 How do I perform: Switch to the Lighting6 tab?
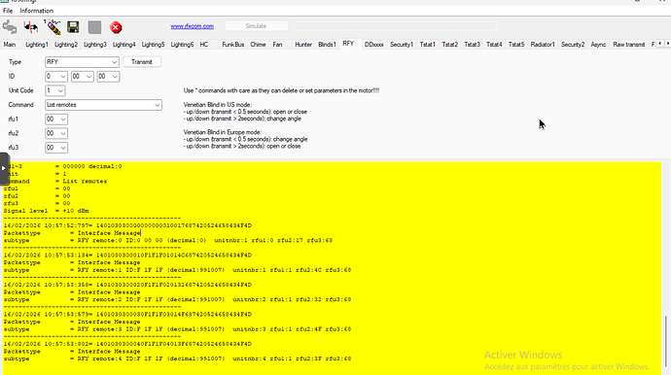point(182,45)
